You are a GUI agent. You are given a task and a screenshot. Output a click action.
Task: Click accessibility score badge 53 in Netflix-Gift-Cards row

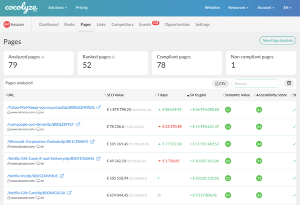(259, 161)
